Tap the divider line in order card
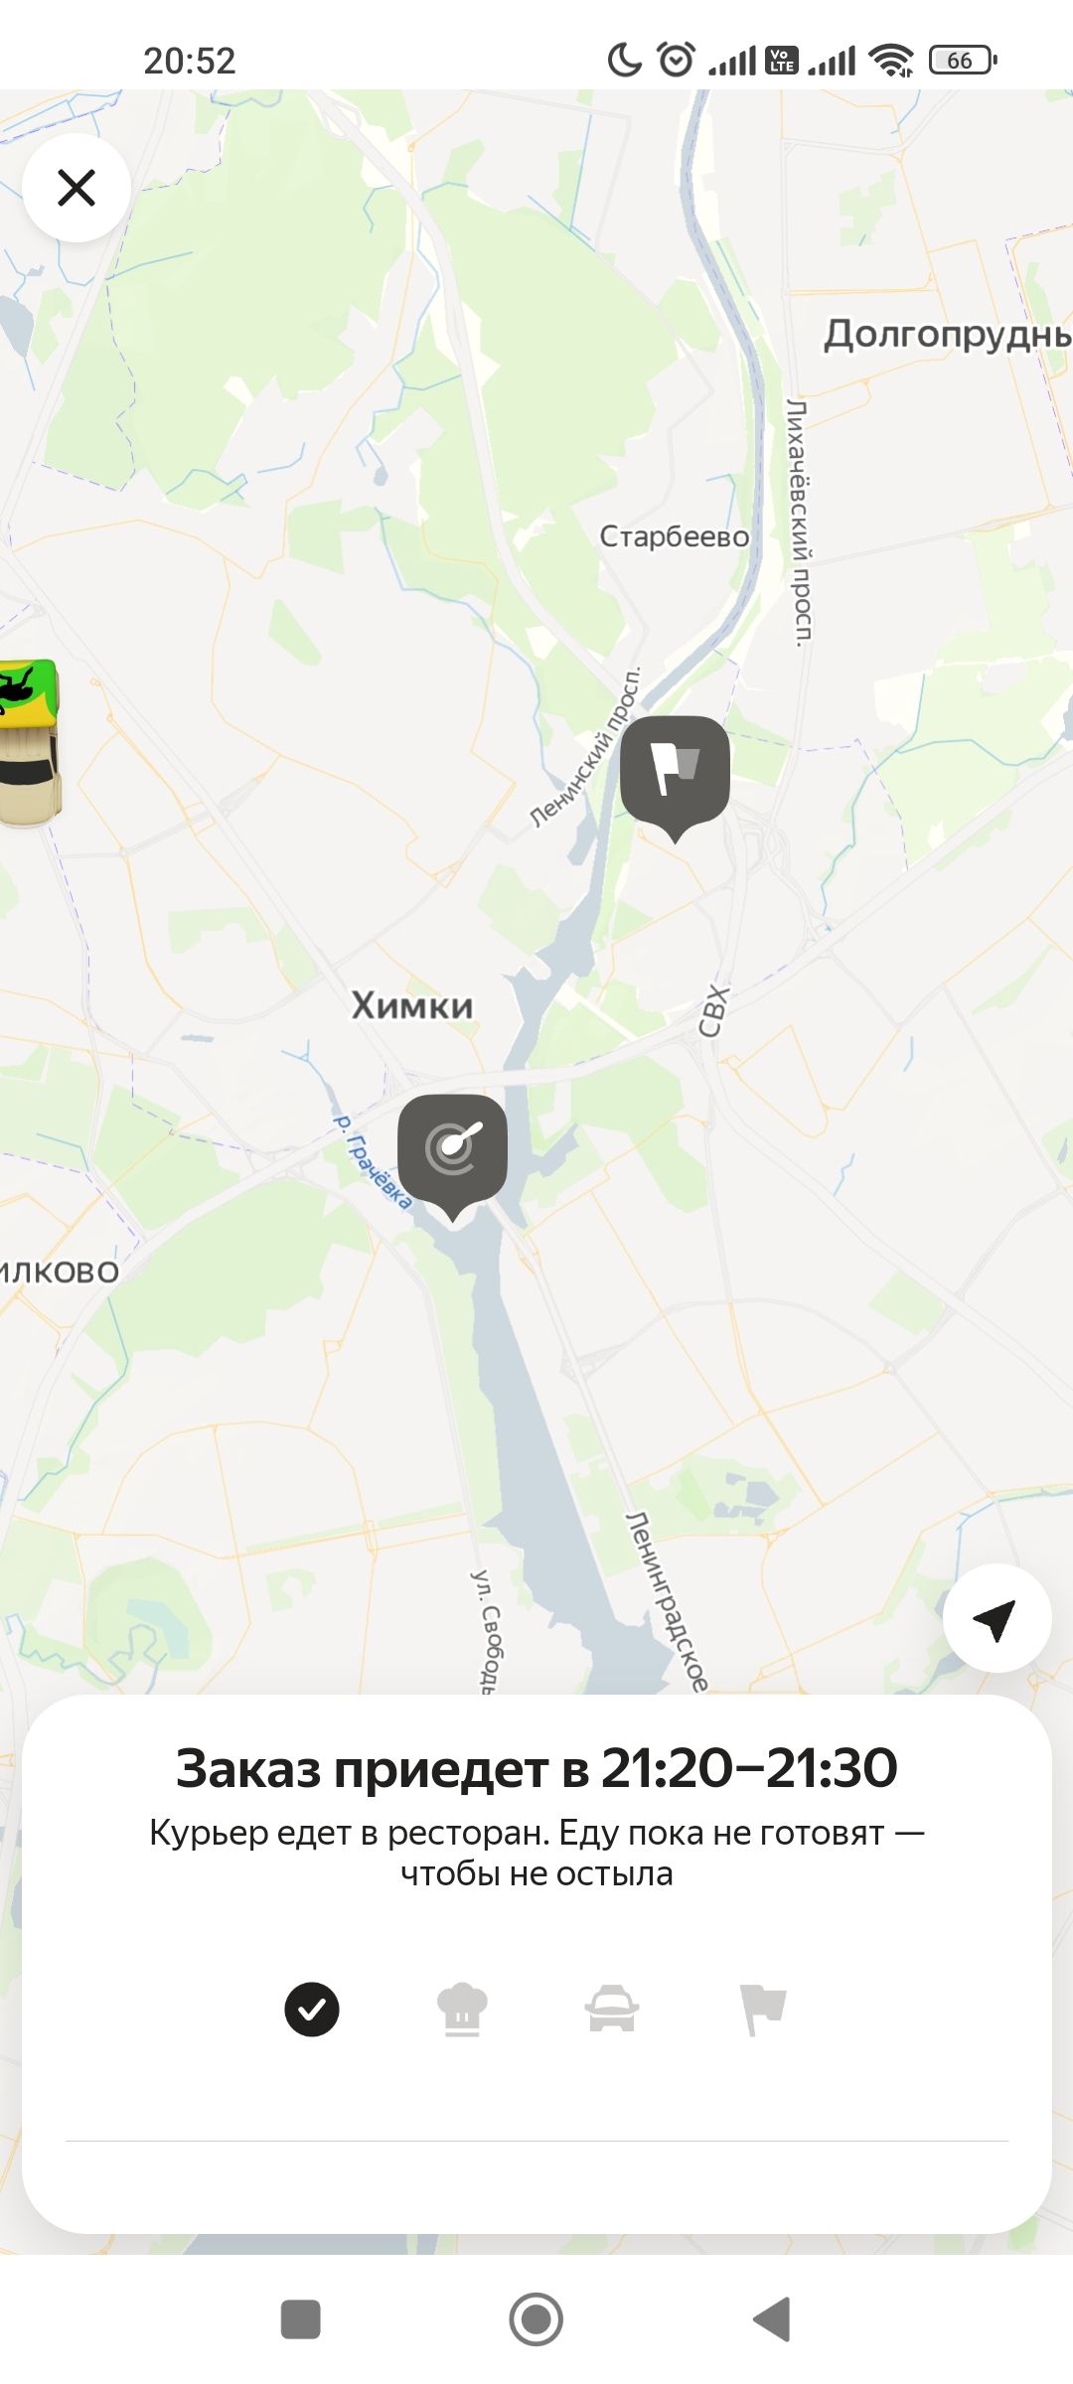This screenshot has height=2384, width=1073. click(536, 2141)
